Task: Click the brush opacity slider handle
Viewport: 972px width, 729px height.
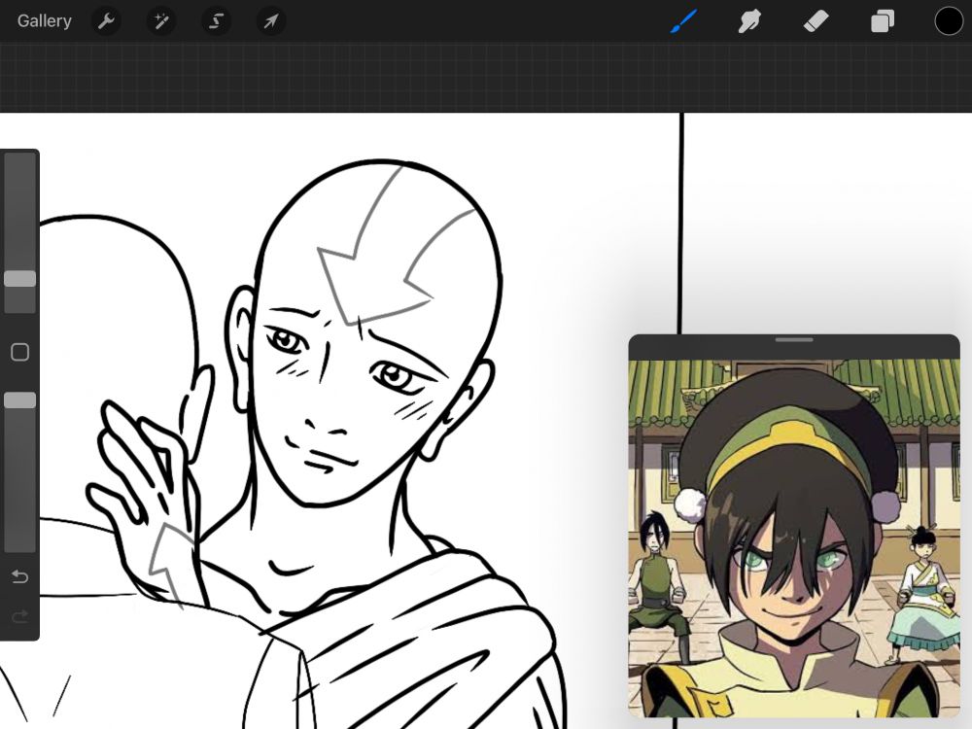Action: [x=19, y=400]
